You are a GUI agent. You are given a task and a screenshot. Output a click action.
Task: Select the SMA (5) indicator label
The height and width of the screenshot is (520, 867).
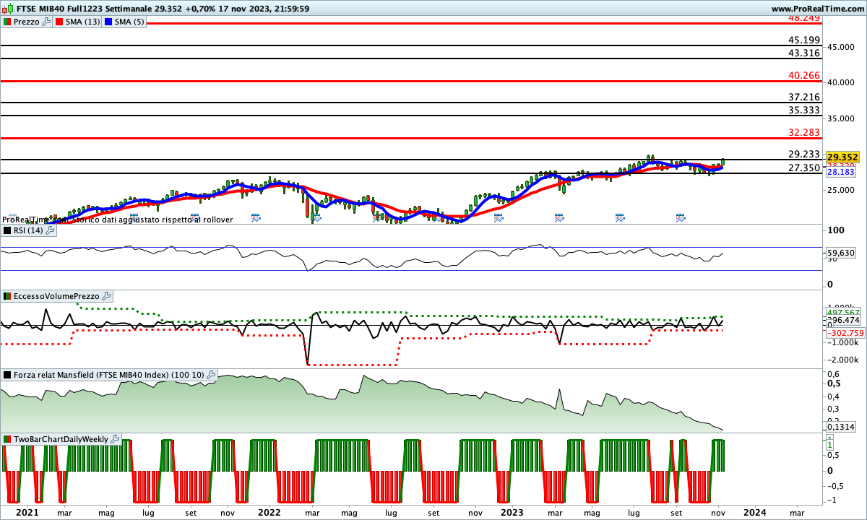pyautogui.click(x=129, y=22)
